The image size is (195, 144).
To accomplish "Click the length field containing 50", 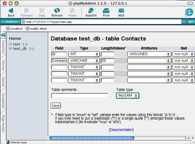I will click(108, 61).
